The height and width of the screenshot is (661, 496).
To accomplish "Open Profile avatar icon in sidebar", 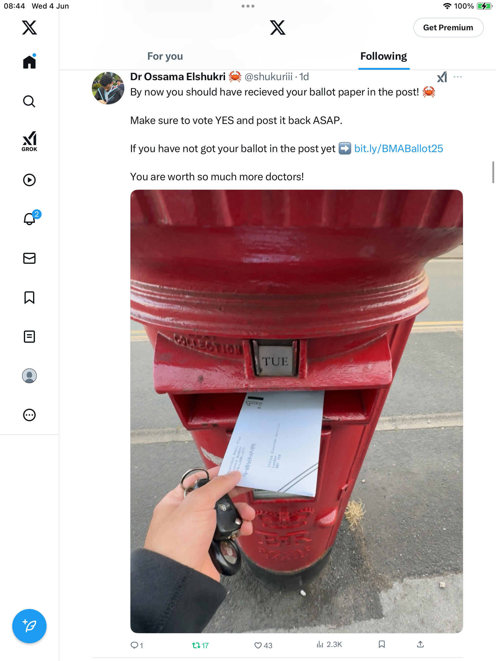I will tap(29, 376).
